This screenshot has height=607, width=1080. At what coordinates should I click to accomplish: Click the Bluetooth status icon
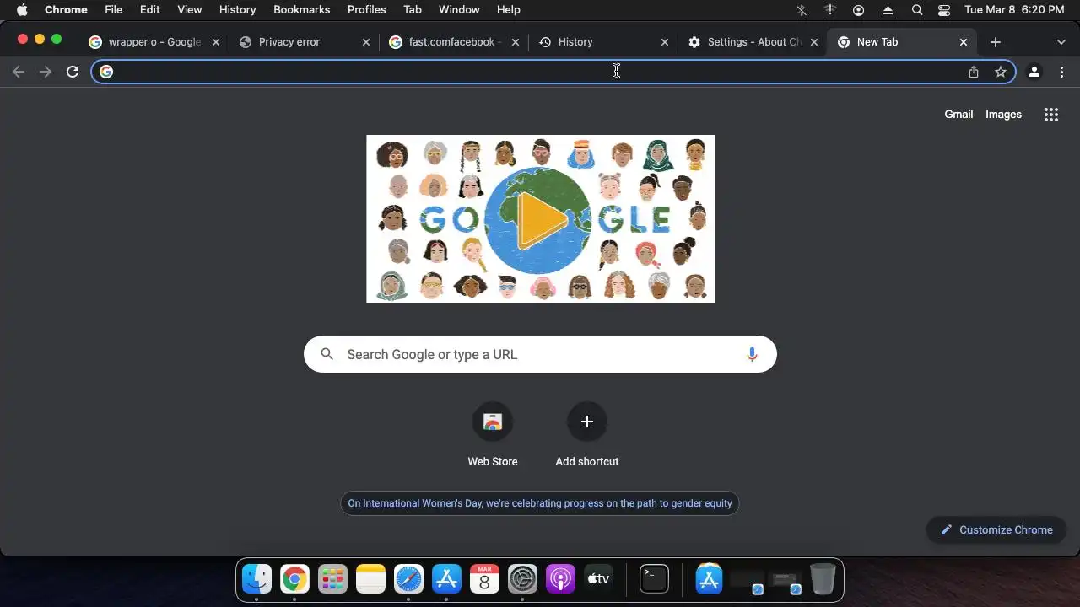click(802, 10)
